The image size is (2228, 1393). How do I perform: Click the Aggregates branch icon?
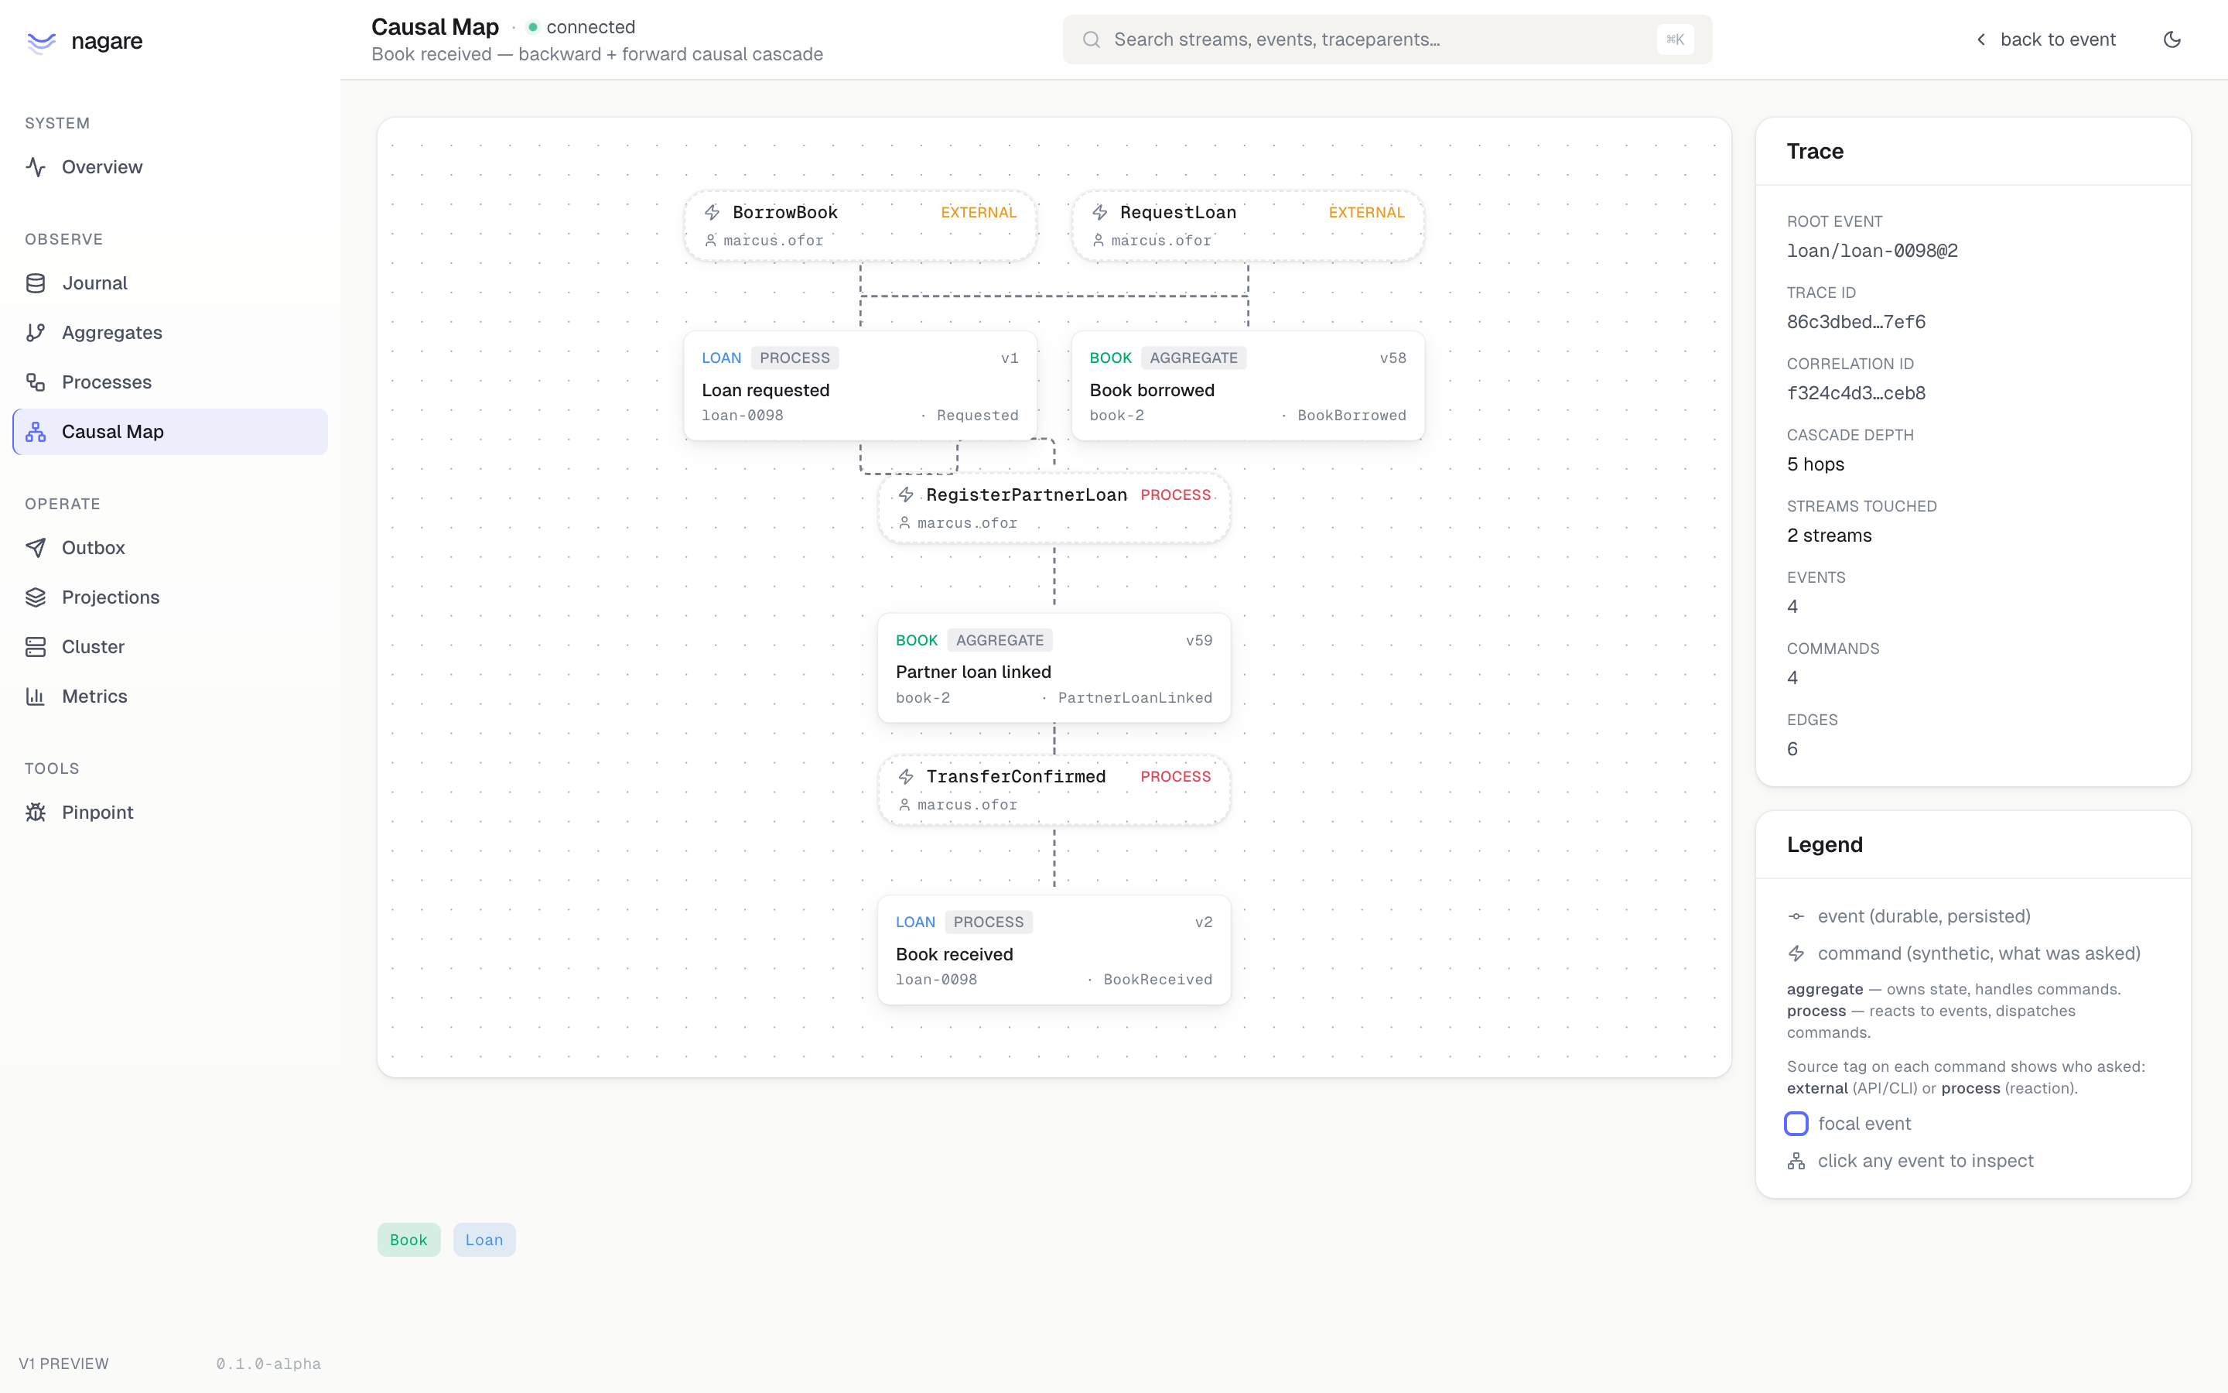click(x=36, y=333)
